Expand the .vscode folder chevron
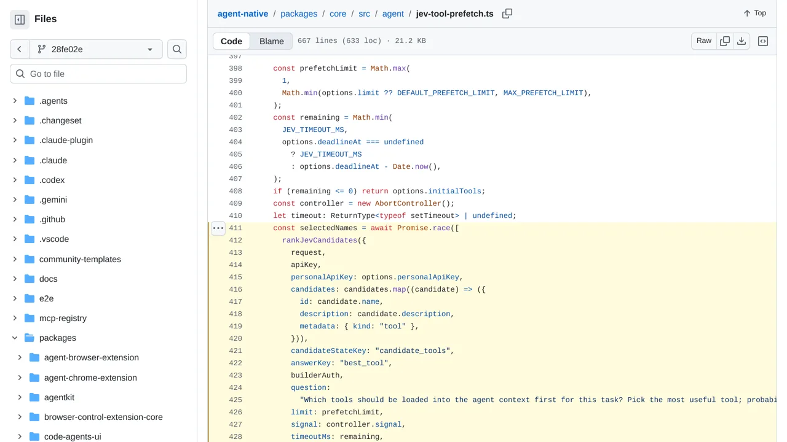787x442 pixels. [15, 239]
